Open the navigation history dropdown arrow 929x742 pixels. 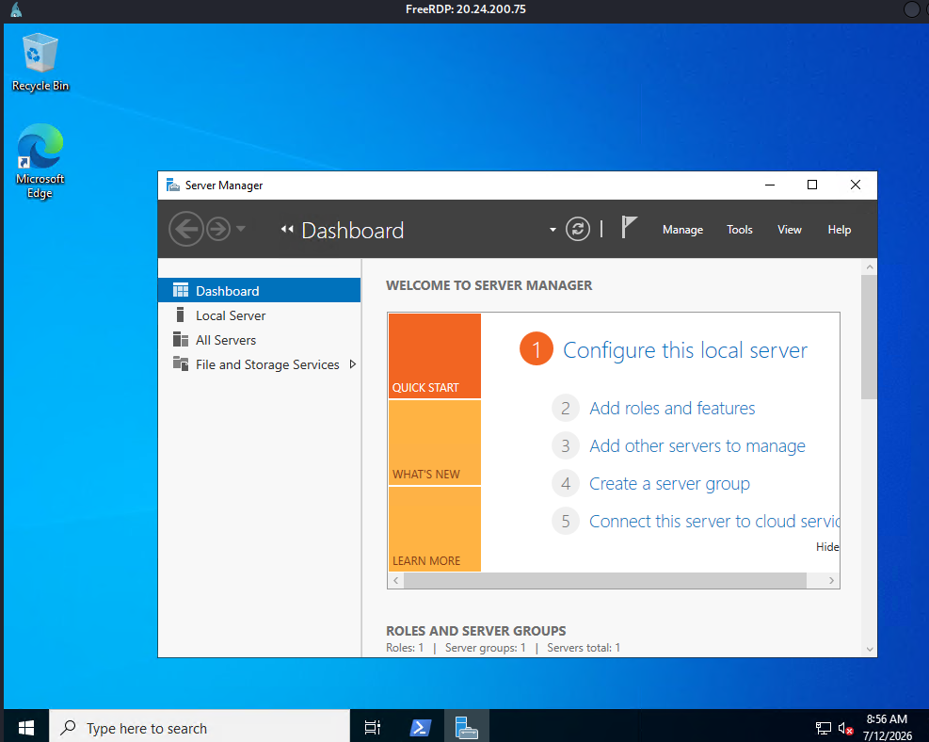coord(241,228)
